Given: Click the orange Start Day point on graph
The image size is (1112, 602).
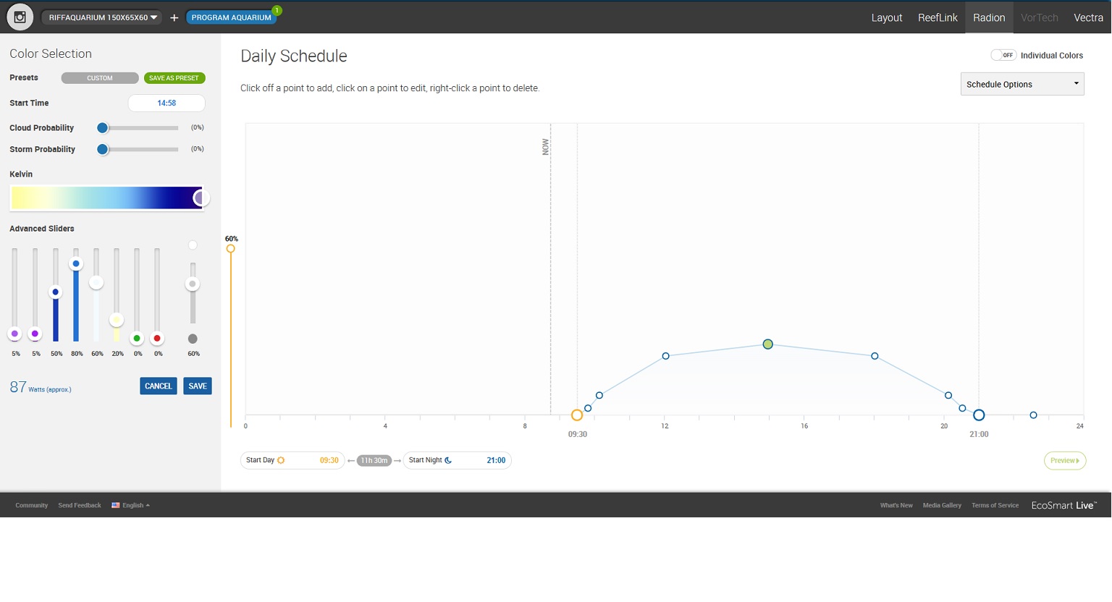Looking at the screenshot, I should click(x=577, y=415).
